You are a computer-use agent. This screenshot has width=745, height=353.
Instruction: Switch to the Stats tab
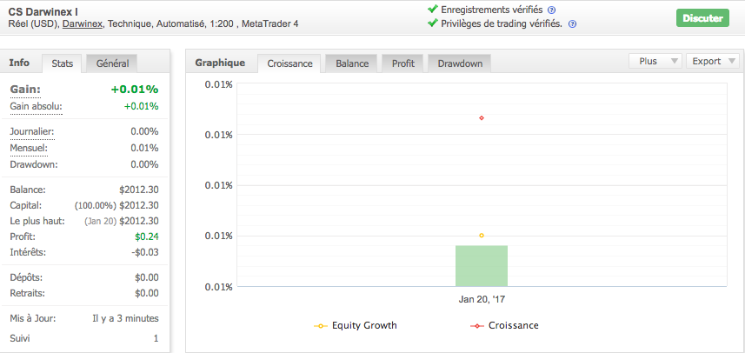point(62,63)
